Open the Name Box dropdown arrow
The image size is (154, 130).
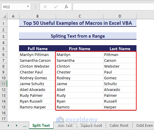pos(28,7)
